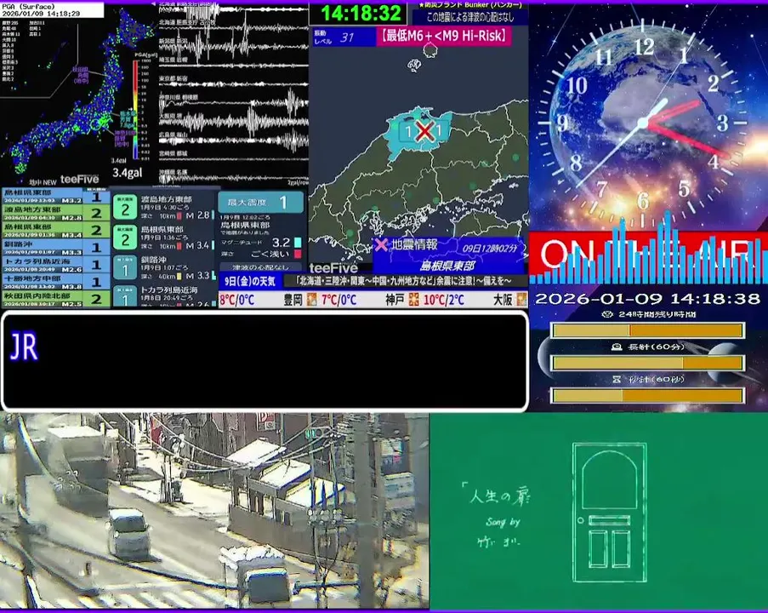This screenshot has height=613, width=768.
Task: Click the icon beside 長針(60分) label
Action: (x=617, y=347)
